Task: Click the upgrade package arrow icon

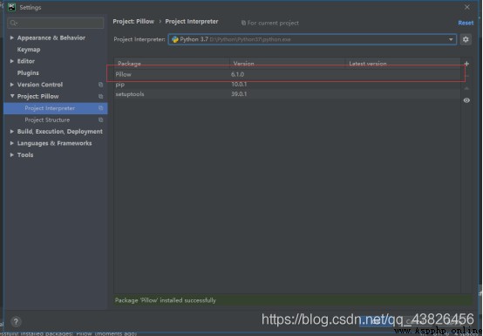Action: [x=466, y=88]
